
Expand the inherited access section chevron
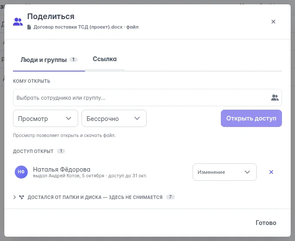(14, 197)
